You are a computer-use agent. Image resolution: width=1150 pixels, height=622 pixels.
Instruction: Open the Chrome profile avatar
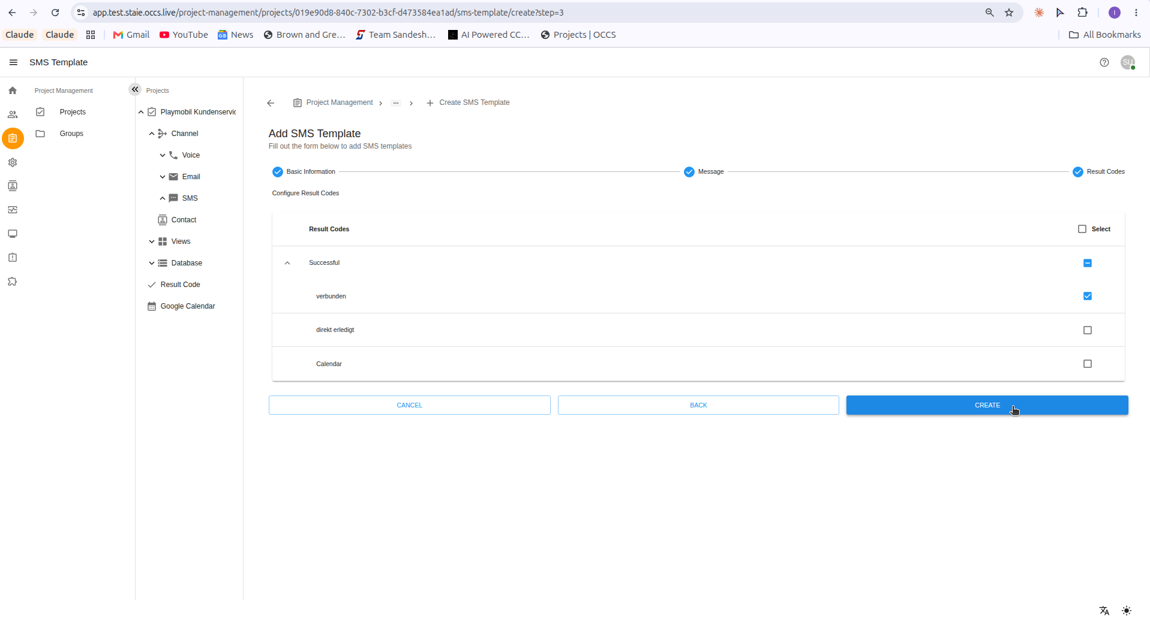pos(1115,13)
